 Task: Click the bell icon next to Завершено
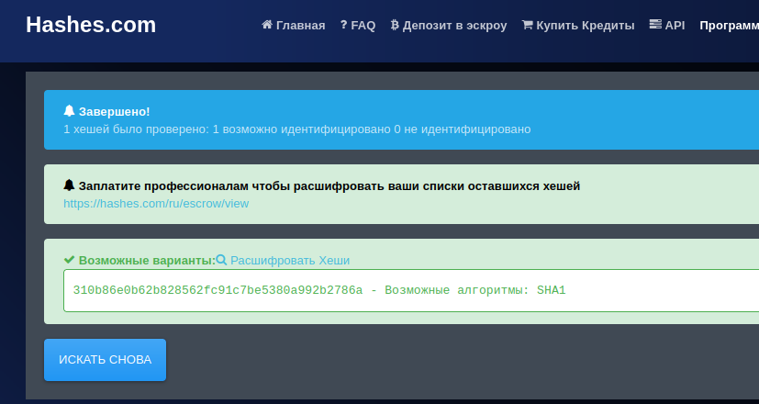tap(69, 111)
